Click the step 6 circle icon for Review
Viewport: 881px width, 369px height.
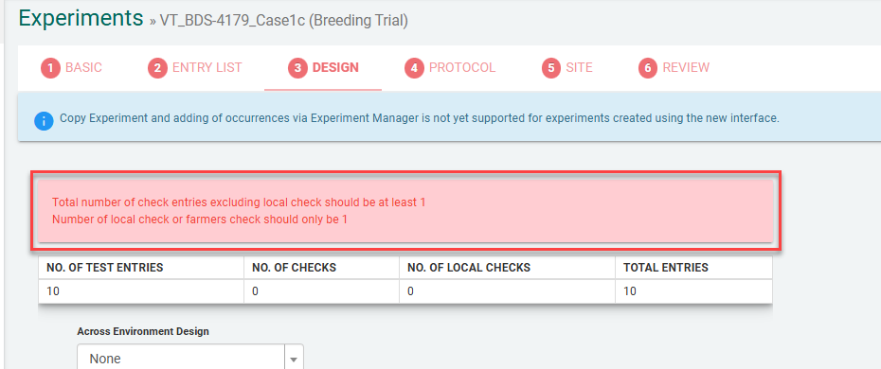648,68
